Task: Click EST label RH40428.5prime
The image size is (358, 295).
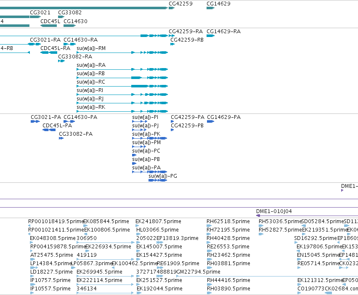Action: 228,238
